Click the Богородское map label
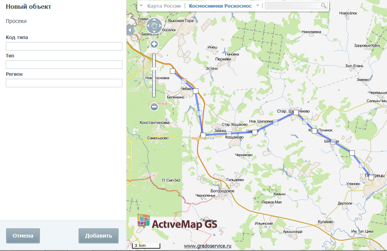This screenshot has height=251, width=387. [x=222, y=191]
